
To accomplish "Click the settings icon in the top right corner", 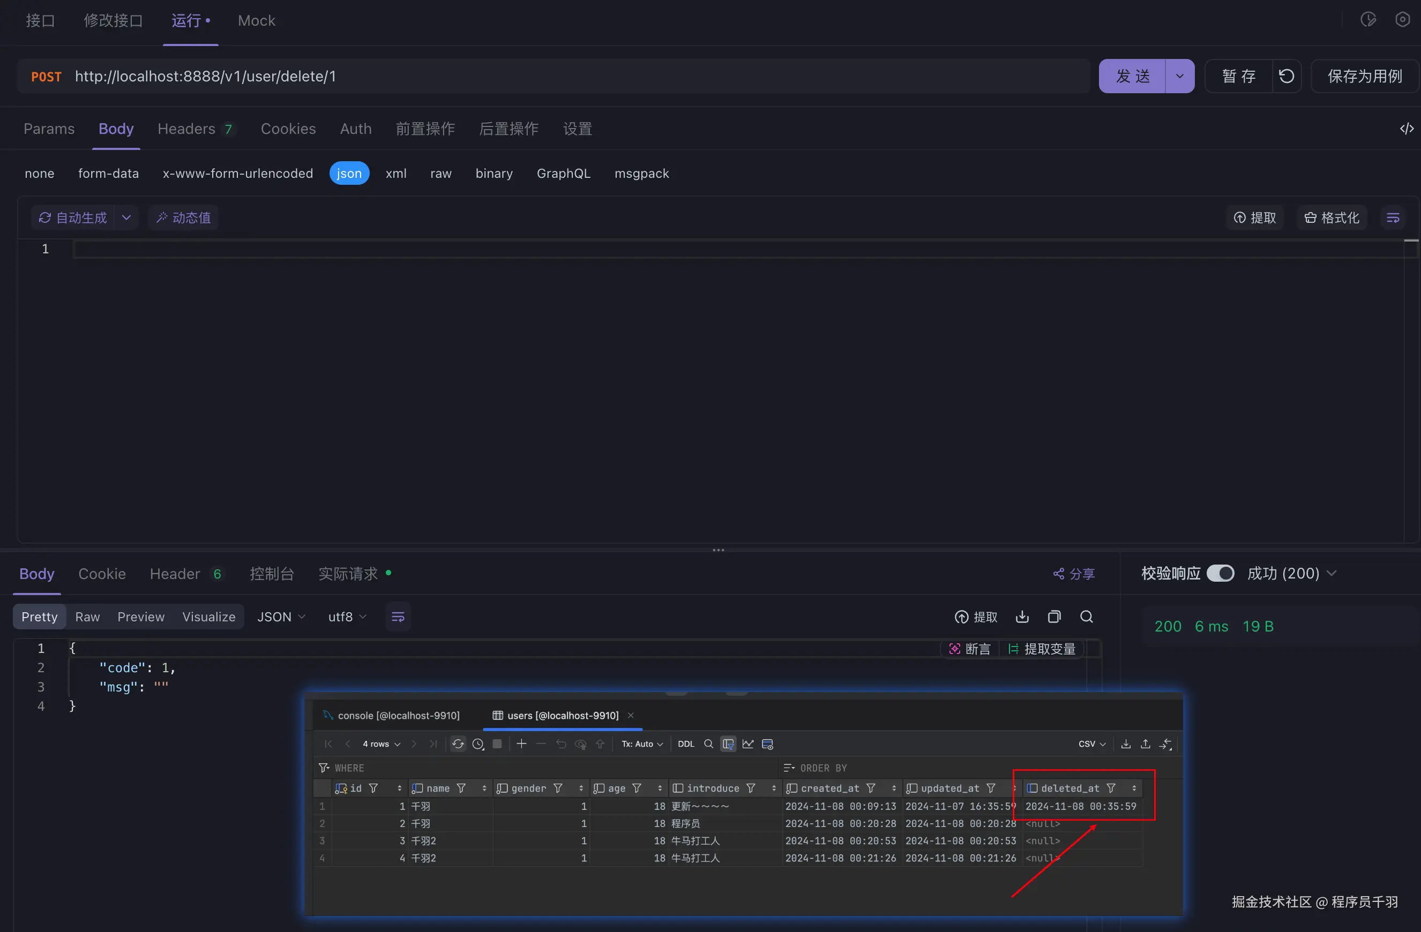I will coord(1402,20).
